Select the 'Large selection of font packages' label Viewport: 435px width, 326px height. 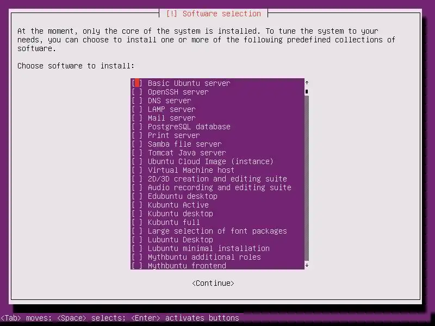(217, 231)
